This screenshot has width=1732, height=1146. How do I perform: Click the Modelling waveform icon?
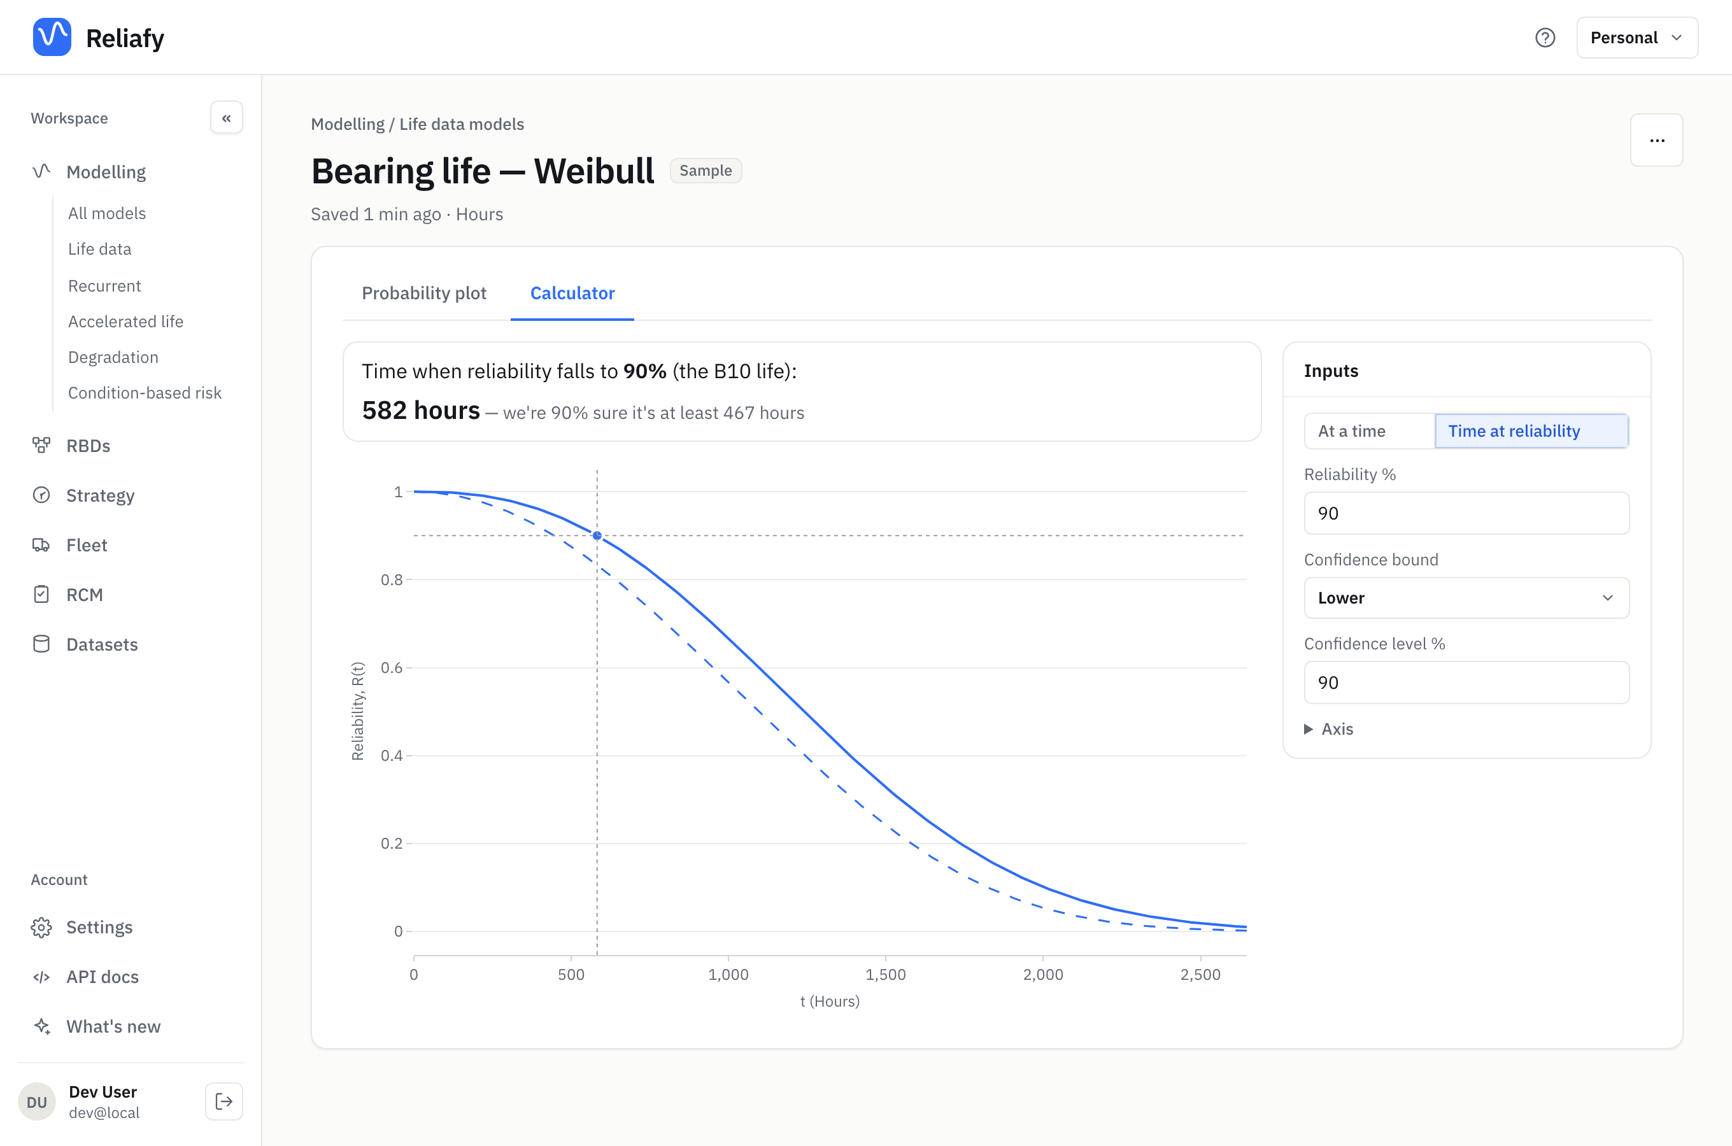click(41, 172)
